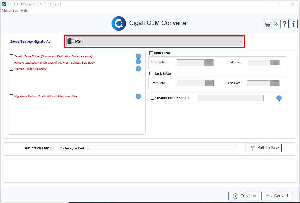Click the Destination Path label

pos(37,148)
